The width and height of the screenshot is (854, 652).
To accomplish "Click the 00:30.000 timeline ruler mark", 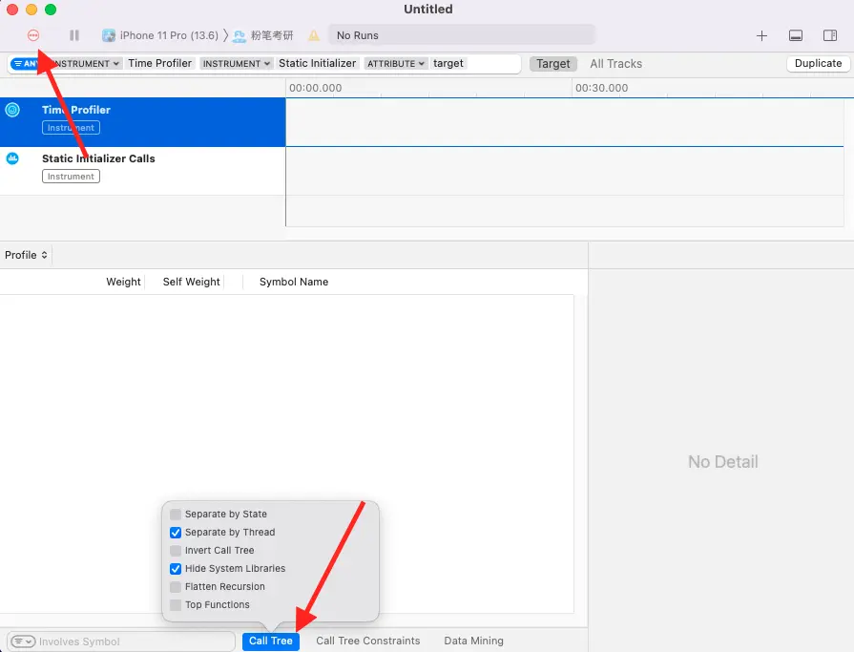I will coord(600,88).
